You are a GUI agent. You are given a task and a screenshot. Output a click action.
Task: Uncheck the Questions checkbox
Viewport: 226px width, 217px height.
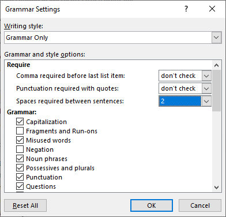20,186
